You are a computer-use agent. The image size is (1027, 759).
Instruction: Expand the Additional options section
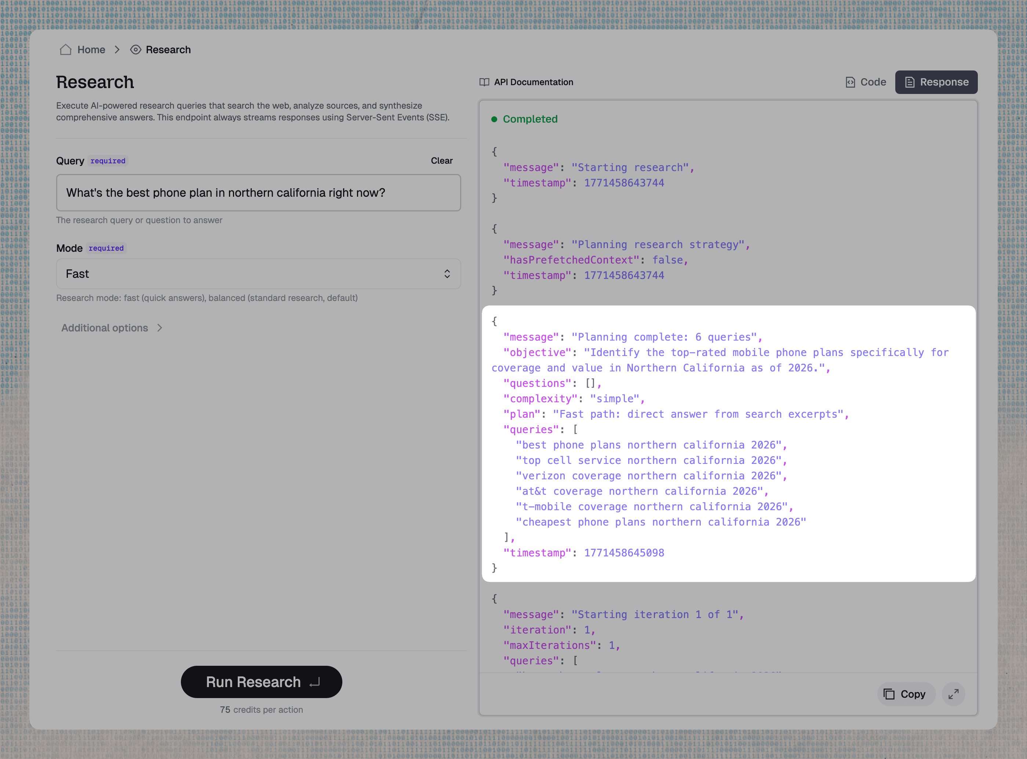[x=112, y=328]
